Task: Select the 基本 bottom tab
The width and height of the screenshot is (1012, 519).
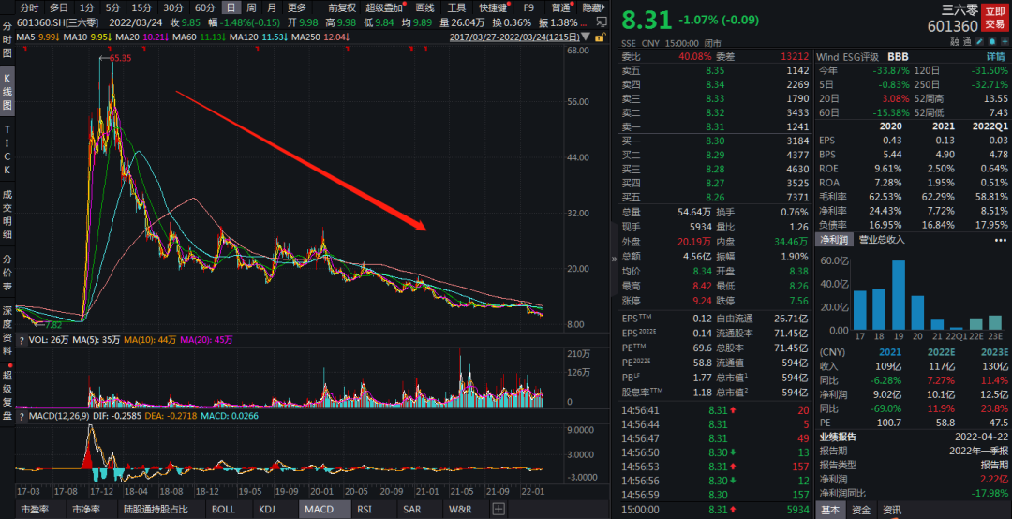Action: pos(830,510)
